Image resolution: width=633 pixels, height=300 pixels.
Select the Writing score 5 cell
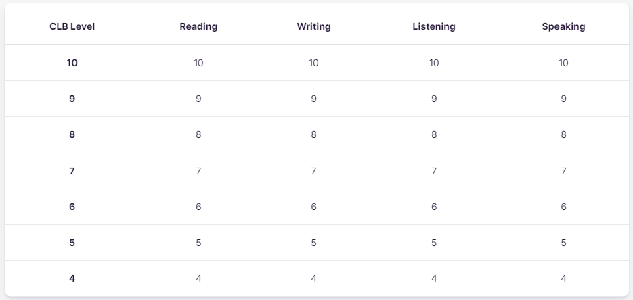pos(313,243)
